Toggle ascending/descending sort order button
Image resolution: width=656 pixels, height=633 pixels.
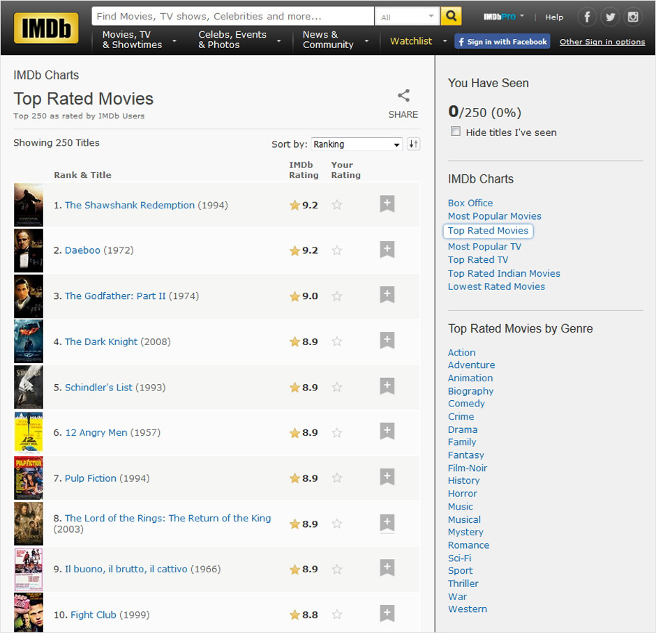coord(413,144)
